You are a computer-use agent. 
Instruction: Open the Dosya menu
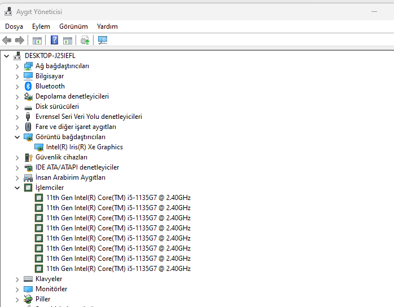coord(14,26)
